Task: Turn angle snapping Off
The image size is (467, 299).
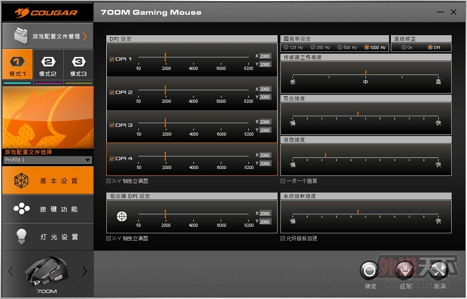Action: 430,47
